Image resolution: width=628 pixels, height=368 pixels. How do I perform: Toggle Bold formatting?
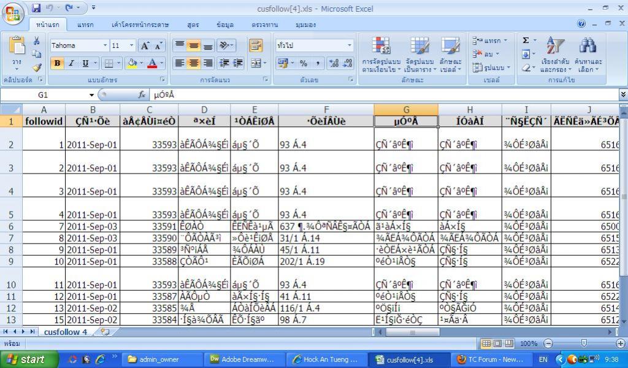coord(58,63)
